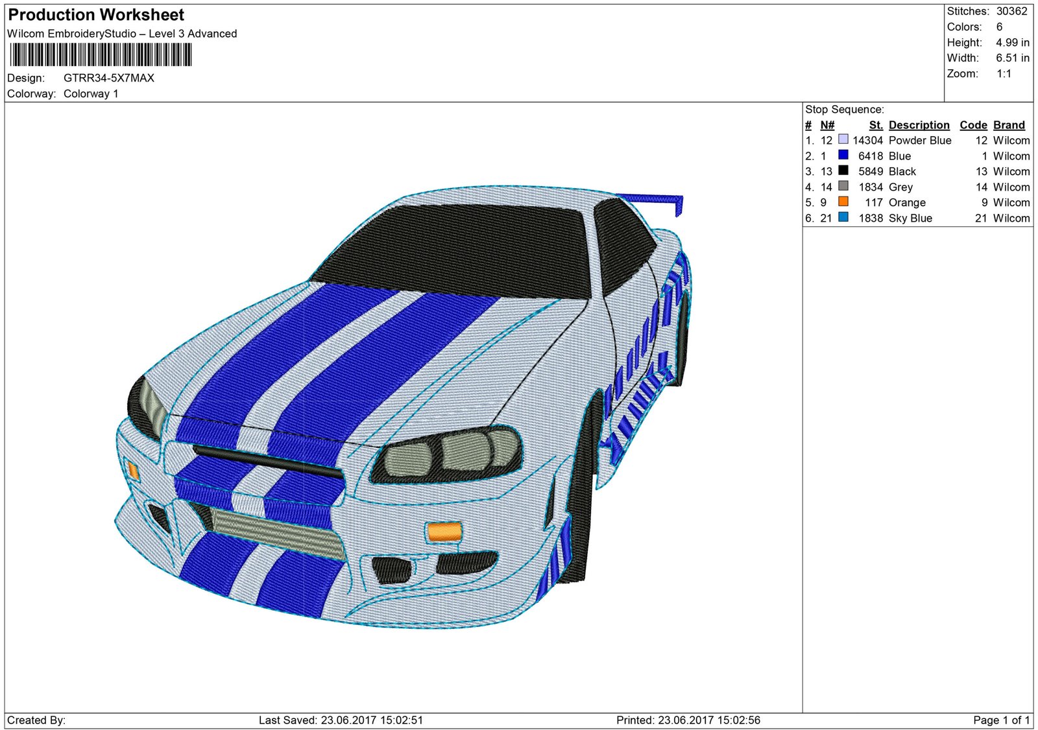Select the Colors value '6'
The image size is (1038, 730).
999,27
